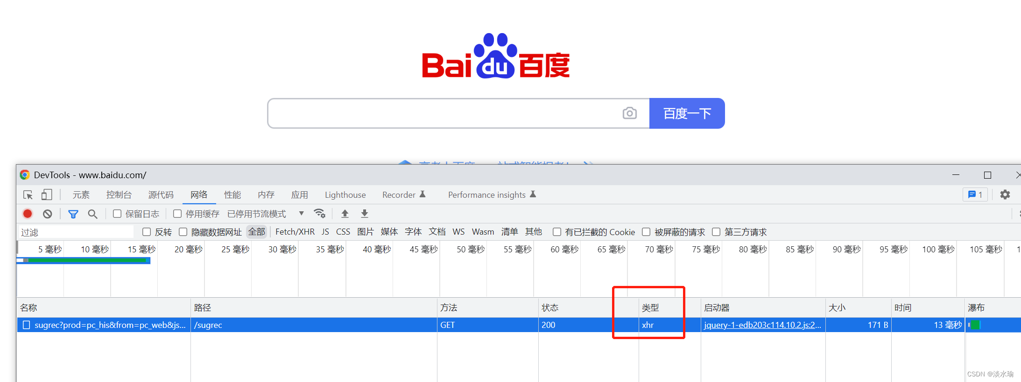The height and width of the screenshot is (382, 1021).
Task: Sort by the 启动器 column header
Action: [x=763, y=308]
